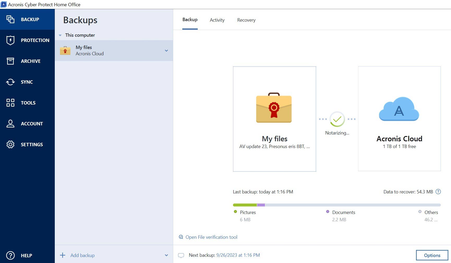Open the Archive section icon
The height and width of the screenshot is (263, 451).
10,61
